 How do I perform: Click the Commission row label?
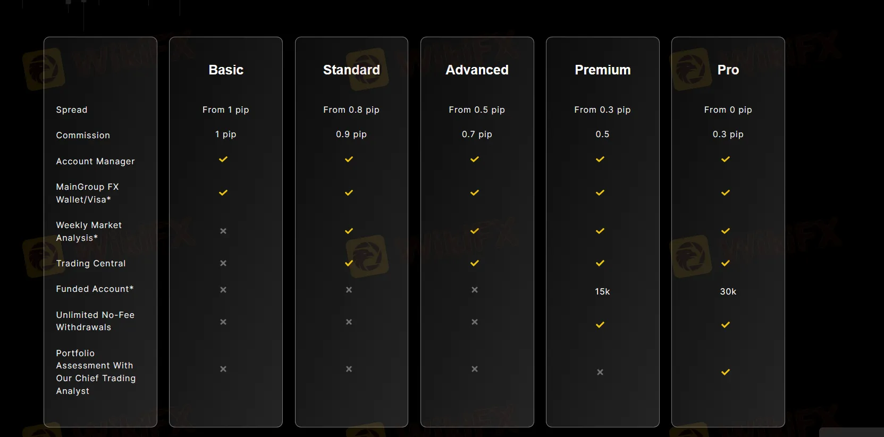83,135
